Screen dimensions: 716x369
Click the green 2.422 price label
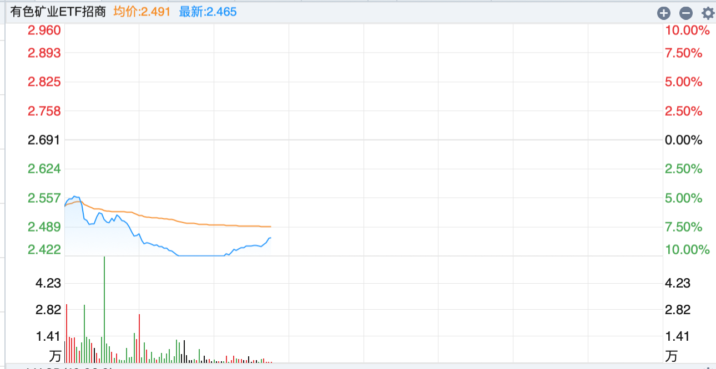44,249
